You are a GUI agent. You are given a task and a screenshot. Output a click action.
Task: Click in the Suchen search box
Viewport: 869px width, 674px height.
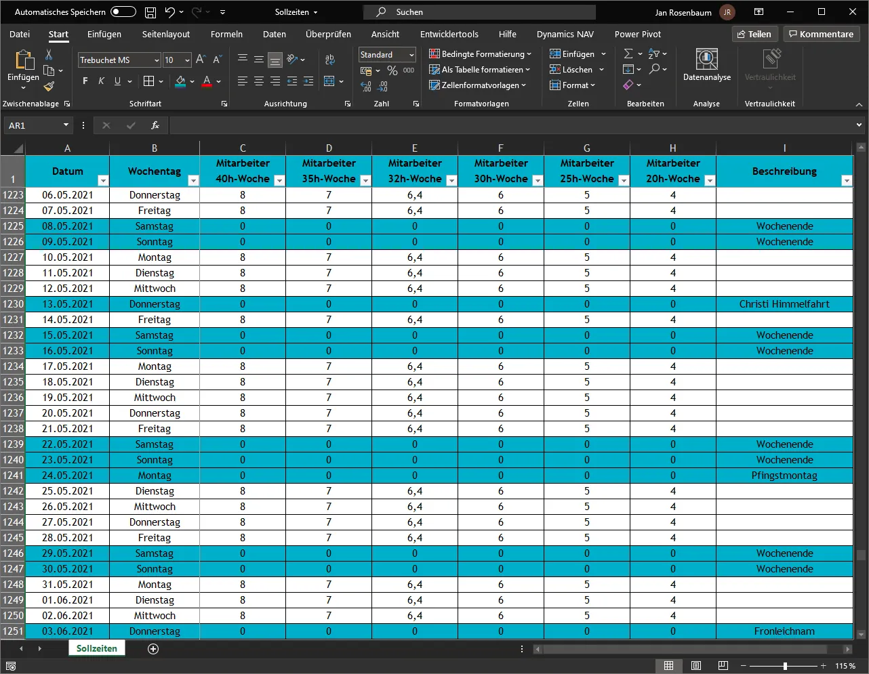pyautogui.click(x=479, y=12)
